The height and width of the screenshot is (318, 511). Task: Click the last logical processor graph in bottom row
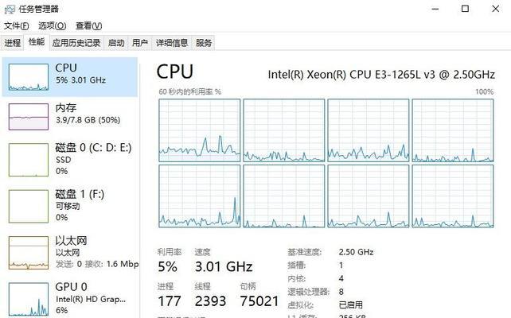[453, 196]
